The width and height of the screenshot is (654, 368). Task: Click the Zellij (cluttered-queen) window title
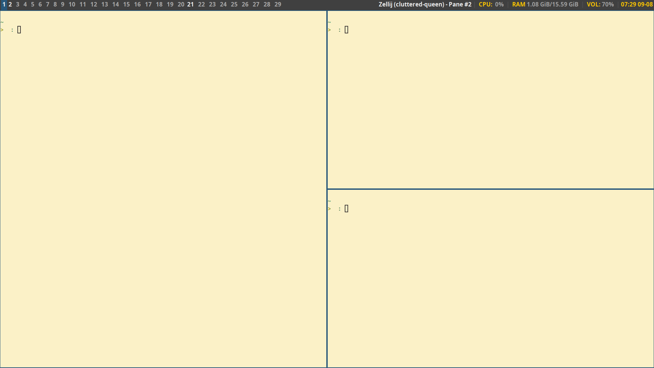pos(425,4)
